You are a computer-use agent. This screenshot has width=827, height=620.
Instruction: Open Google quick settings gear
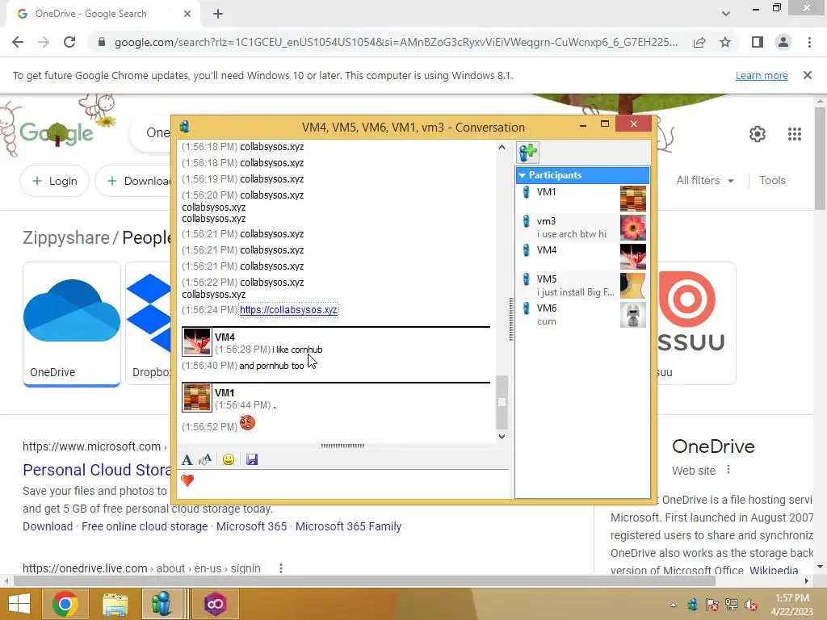[x=758, y=134]
